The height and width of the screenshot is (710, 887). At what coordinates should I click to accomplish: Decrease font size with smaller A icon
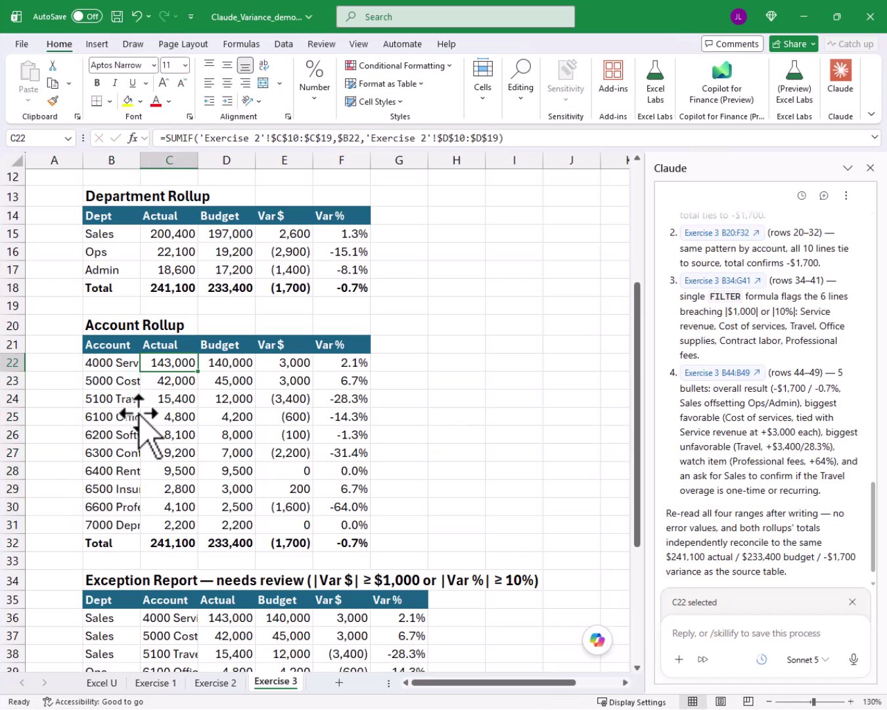click(x=182, y=83)
